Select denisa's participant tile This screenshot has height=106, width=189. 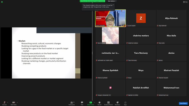point(171,53)
